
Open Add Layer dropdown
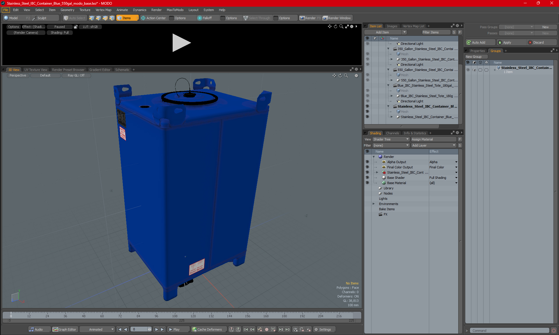point(434,145)
